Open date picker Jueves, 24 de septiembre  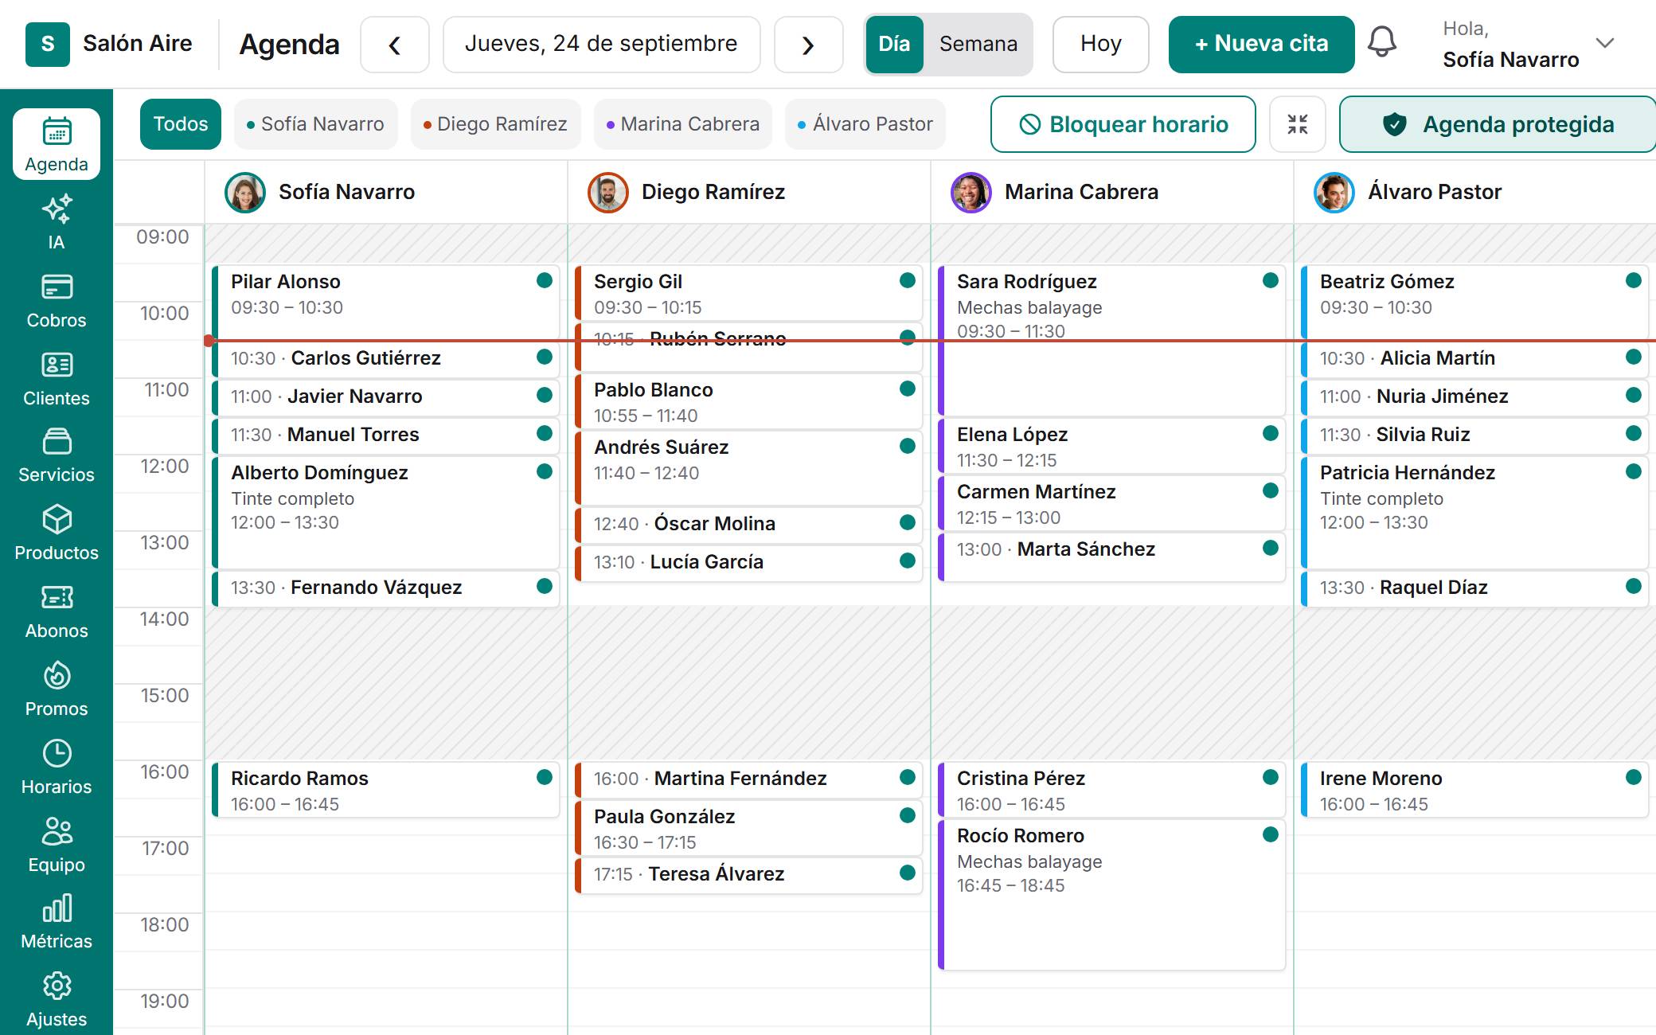pos(602,45)
